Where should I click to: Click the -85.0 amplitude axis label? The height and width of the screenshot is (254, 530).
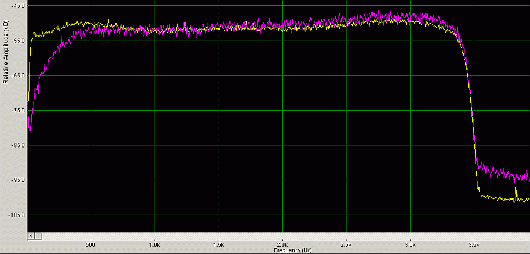18,145
